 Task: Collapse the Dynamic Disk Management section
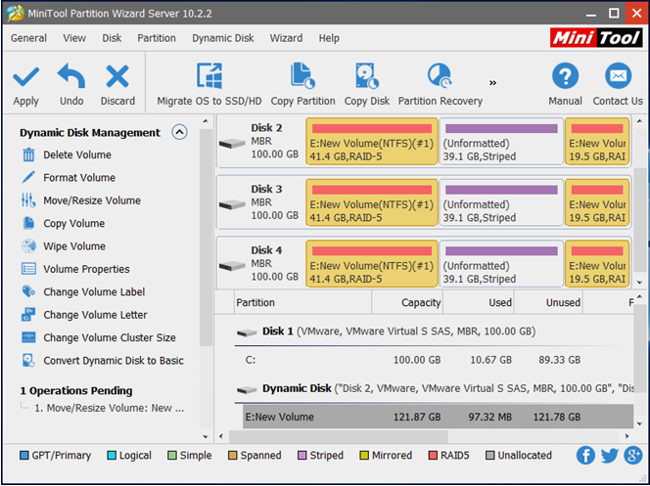tap(179, 132)
